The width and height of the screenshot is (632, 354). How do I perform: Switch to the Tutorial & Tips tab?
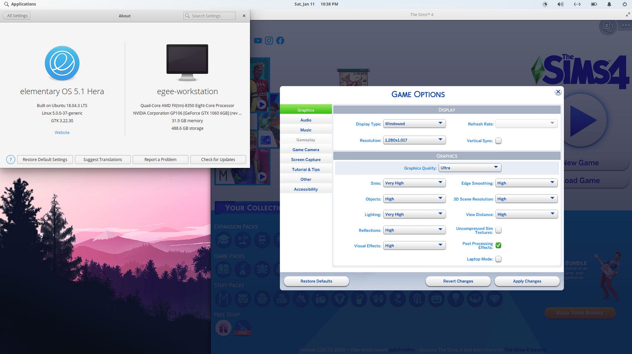(306, 170)
